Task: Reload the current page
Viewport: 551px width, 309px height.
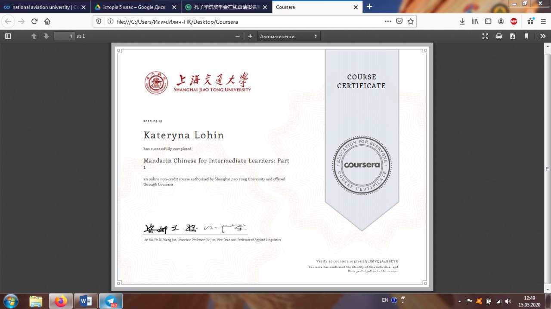Action: 34,21
